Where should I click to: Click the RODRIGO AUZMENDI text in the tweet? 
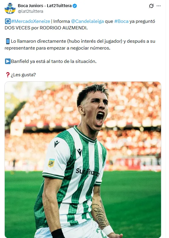pos(64,28)
